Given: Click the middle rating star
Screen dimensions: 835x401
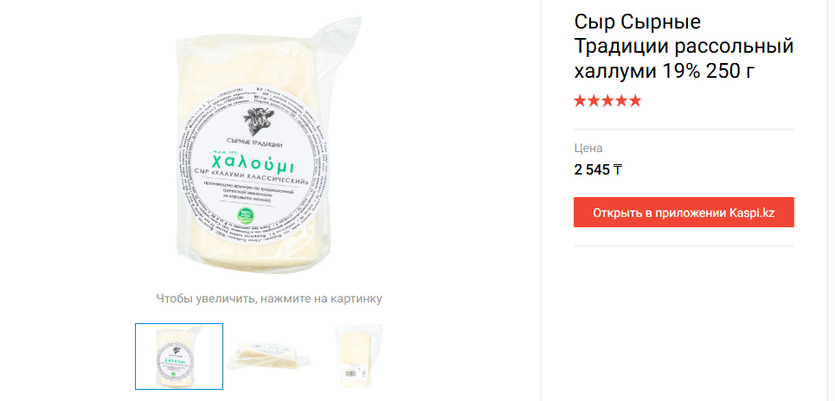Looking at the screenshot, I should [607, 101].
